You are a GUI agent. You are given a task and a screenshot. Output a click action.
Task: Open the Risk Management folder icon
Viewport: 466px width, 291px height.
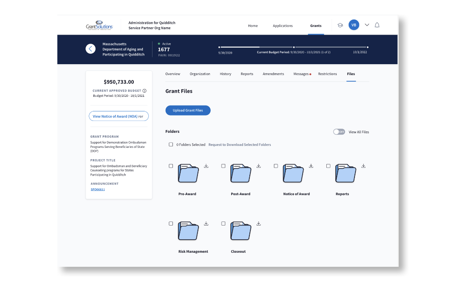point(188,231)
